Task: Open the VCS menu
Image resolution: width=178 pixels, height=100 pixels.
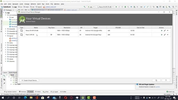Action: pyautogui.click(x=52, y=4)
